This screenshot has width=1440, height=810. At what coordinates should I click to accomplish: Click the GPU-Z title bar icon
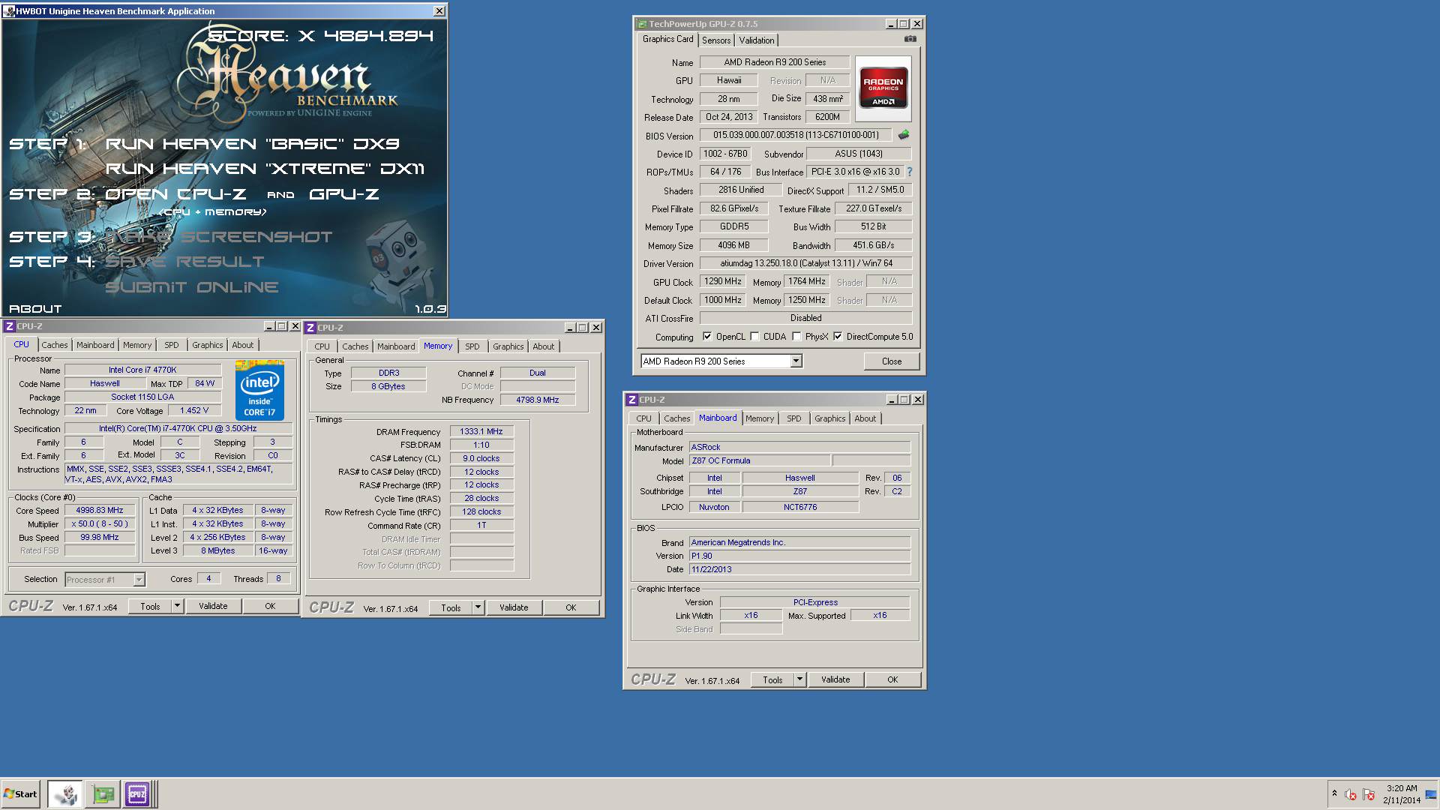tap(642, 24)
